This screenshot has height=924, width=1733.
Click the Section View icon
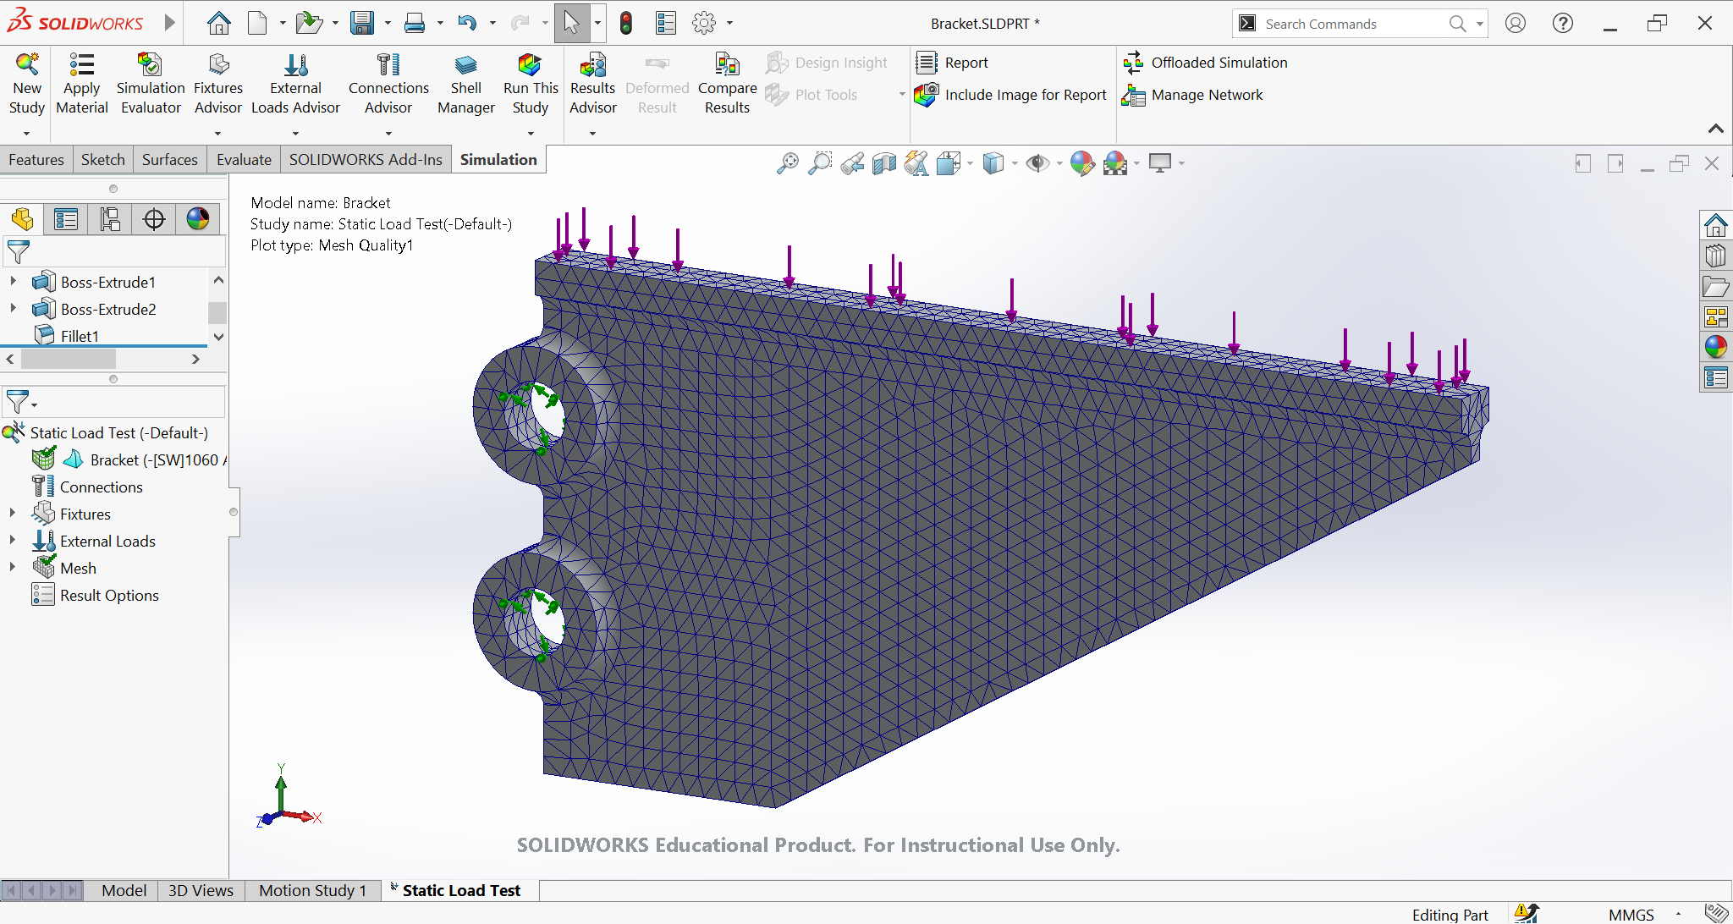(x=883, y=162)
